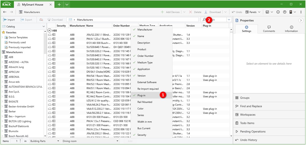Collapse the ABB group
This screenshot has width=306, height=145.
click(49, 30)
